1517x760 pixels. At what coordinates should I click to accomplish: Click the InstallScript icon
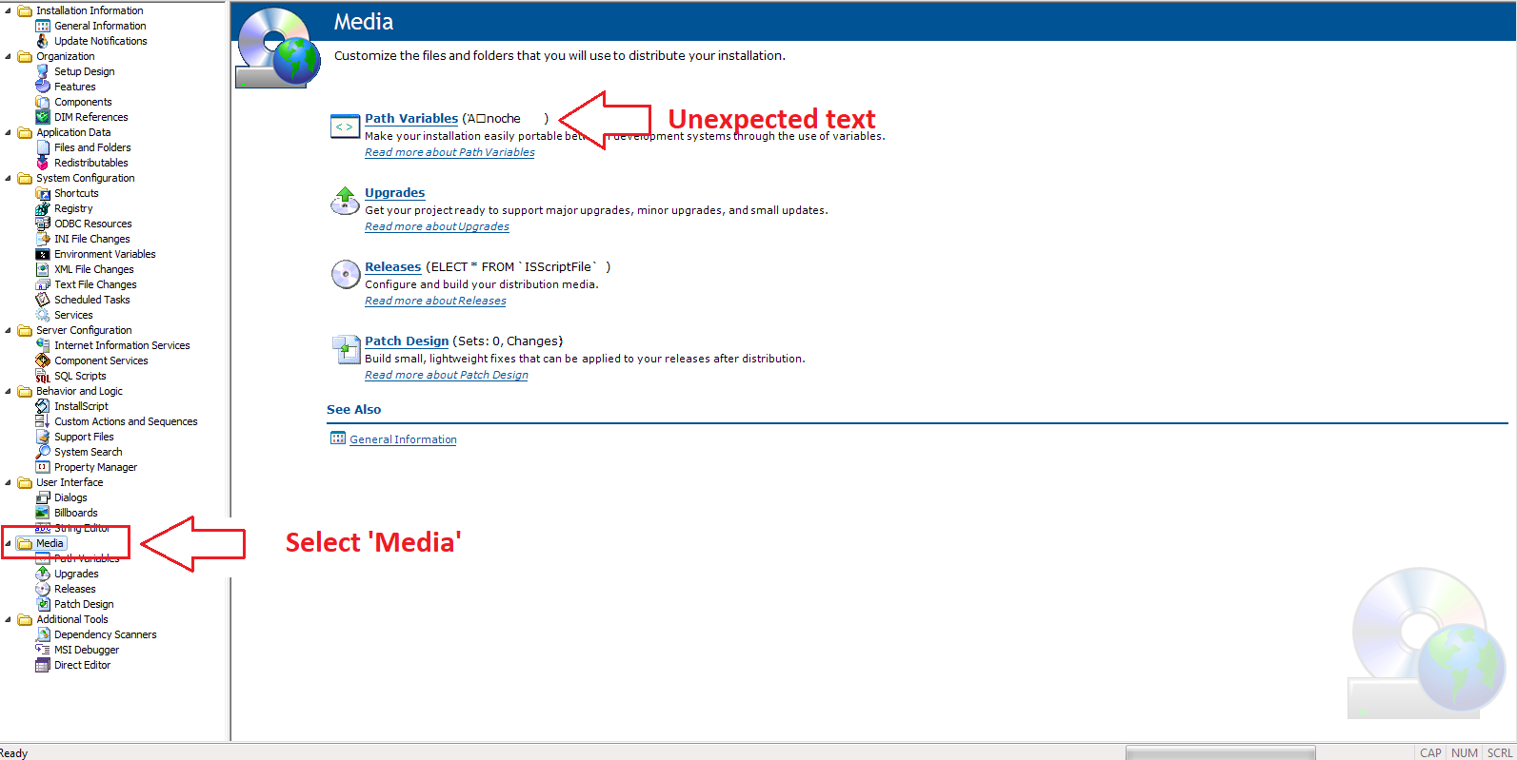click(x=43, y=406)
